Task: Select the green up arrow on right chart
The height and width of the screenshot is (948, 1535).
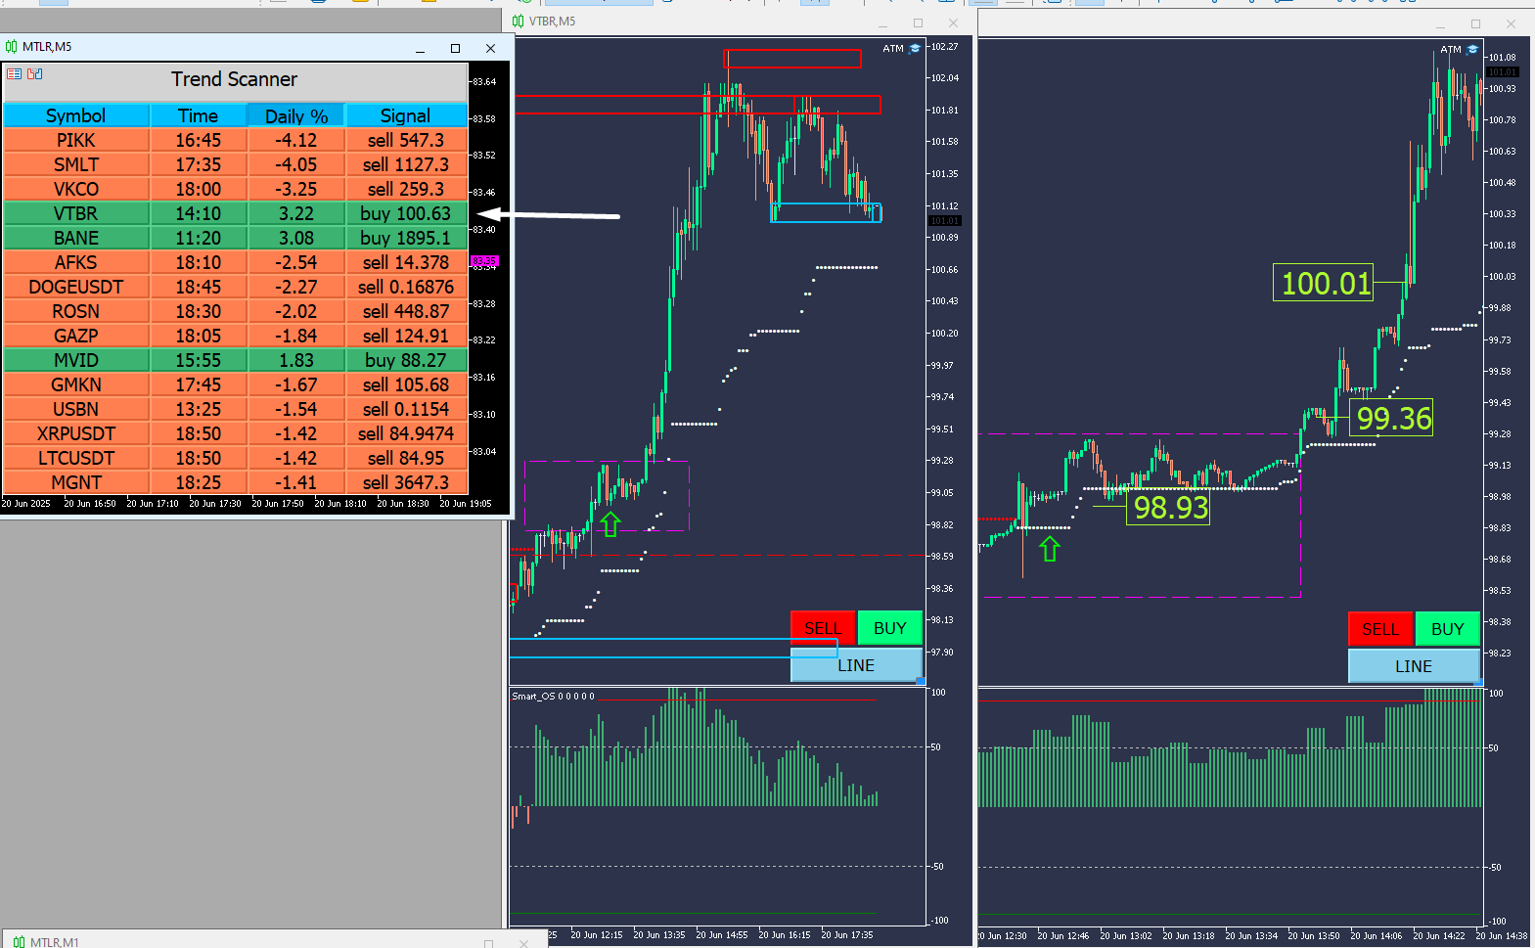Action: coord(1050,549)
